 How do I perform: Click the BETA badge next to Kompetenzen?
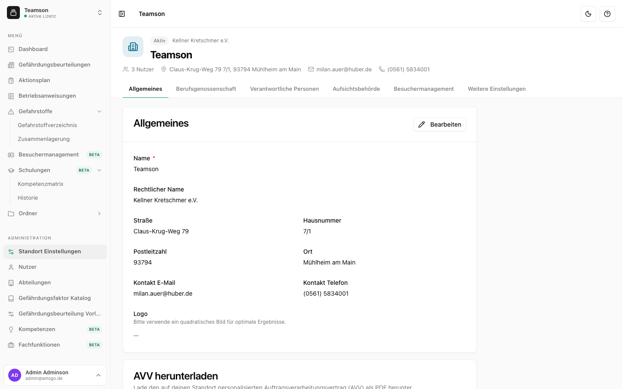coord(94,329)
